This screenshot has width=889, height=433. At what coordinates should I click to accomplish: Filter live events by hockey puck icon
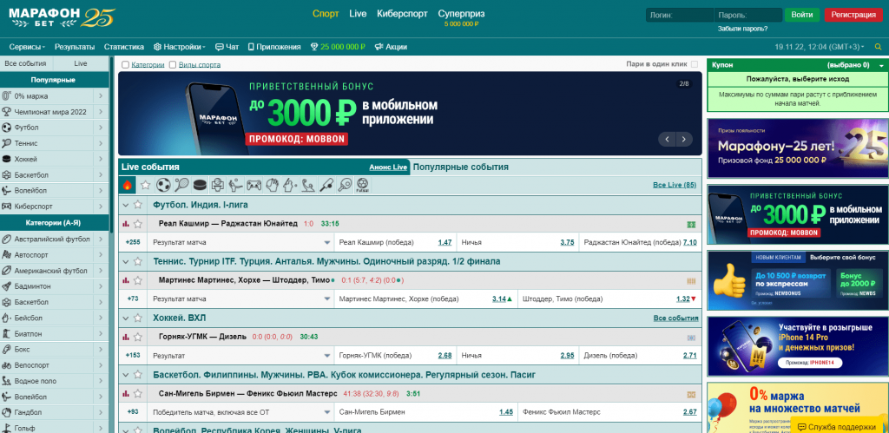pyautogui.click(x=200, y=185)
